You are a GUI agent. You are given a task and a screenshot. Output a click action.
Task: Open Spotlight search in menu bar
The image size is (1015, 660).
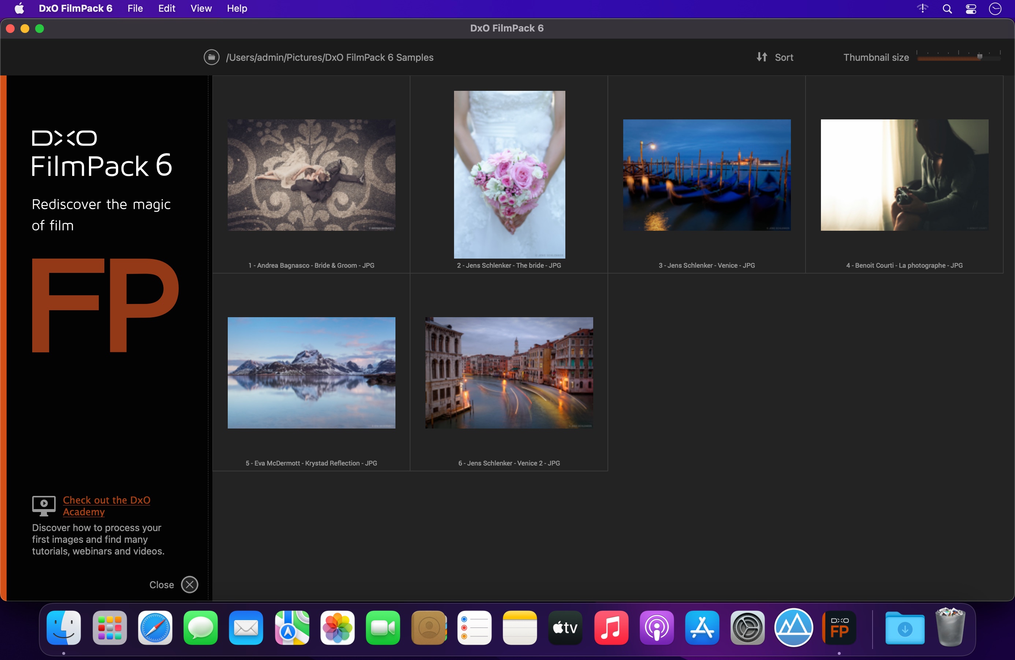coord(947,8)
